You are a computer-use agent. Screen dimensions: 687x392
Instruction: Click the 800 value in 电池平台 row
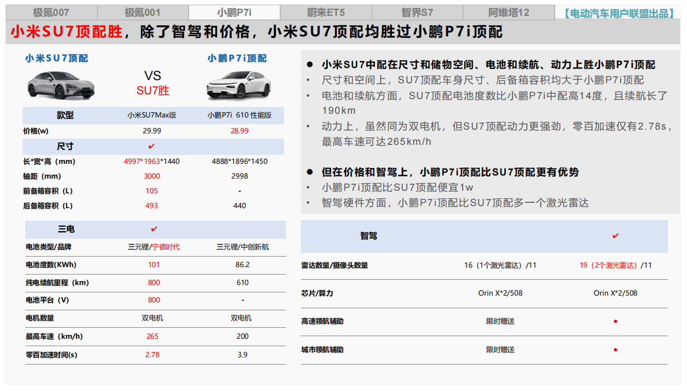(x=154, y=300)
